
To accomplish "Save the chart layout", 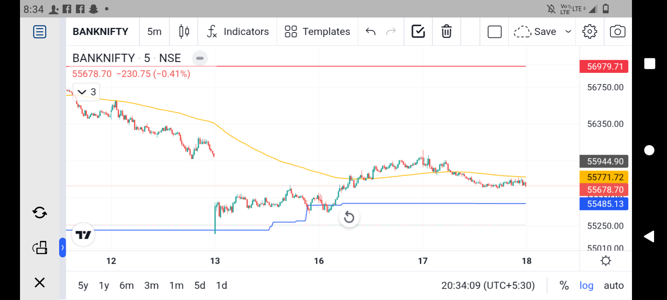I will tap(535, 32).
